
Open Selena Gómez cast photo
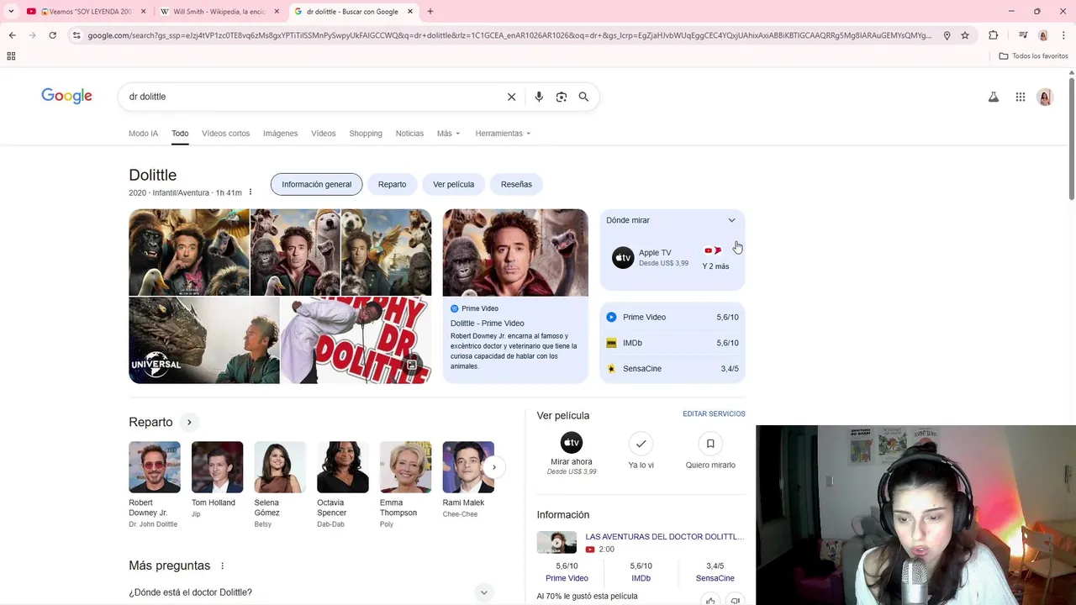(280, 467)
